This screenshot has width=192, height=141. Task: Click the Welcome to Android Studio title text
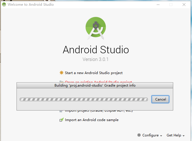point(31,5)
